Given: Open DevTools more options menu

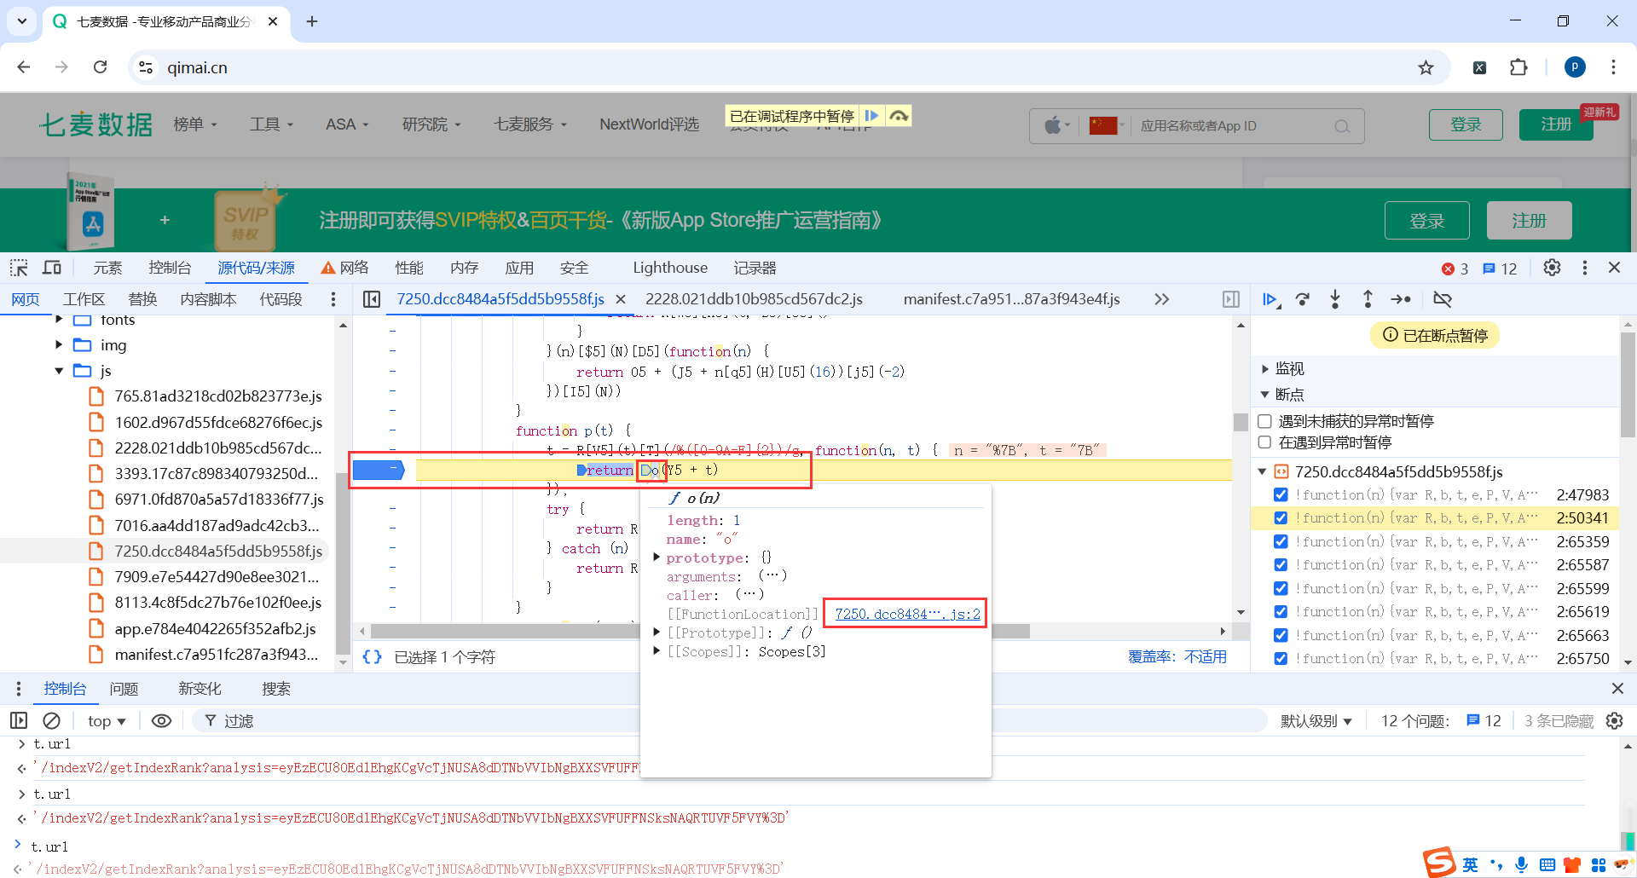Looking at the screenshot, I should (1585, 268).
